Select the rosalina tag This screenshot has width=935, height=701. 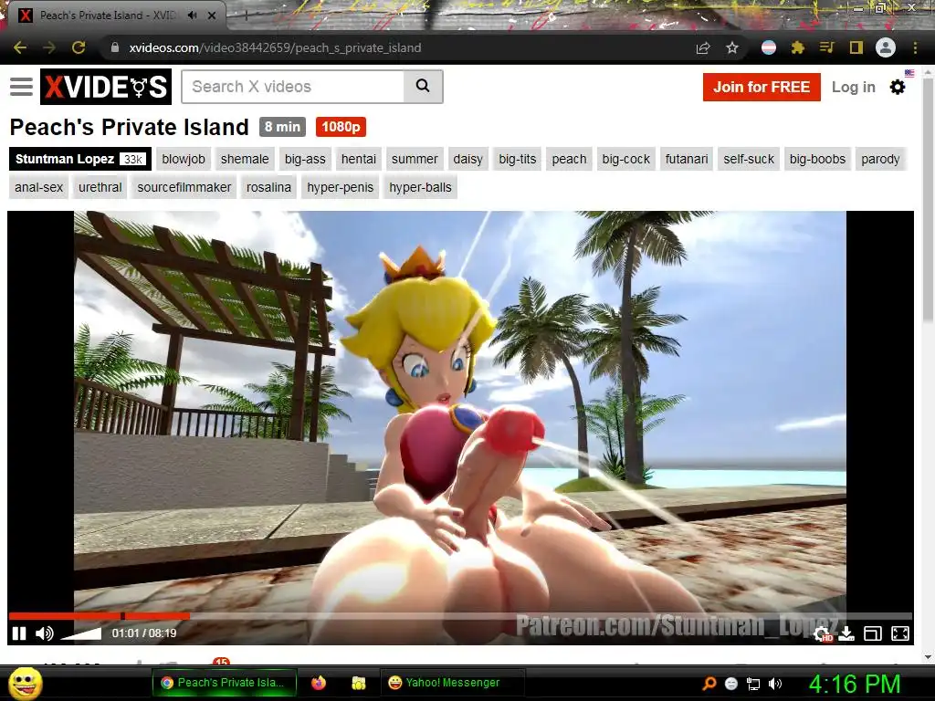pyautogui.click(x=269, y=187)
